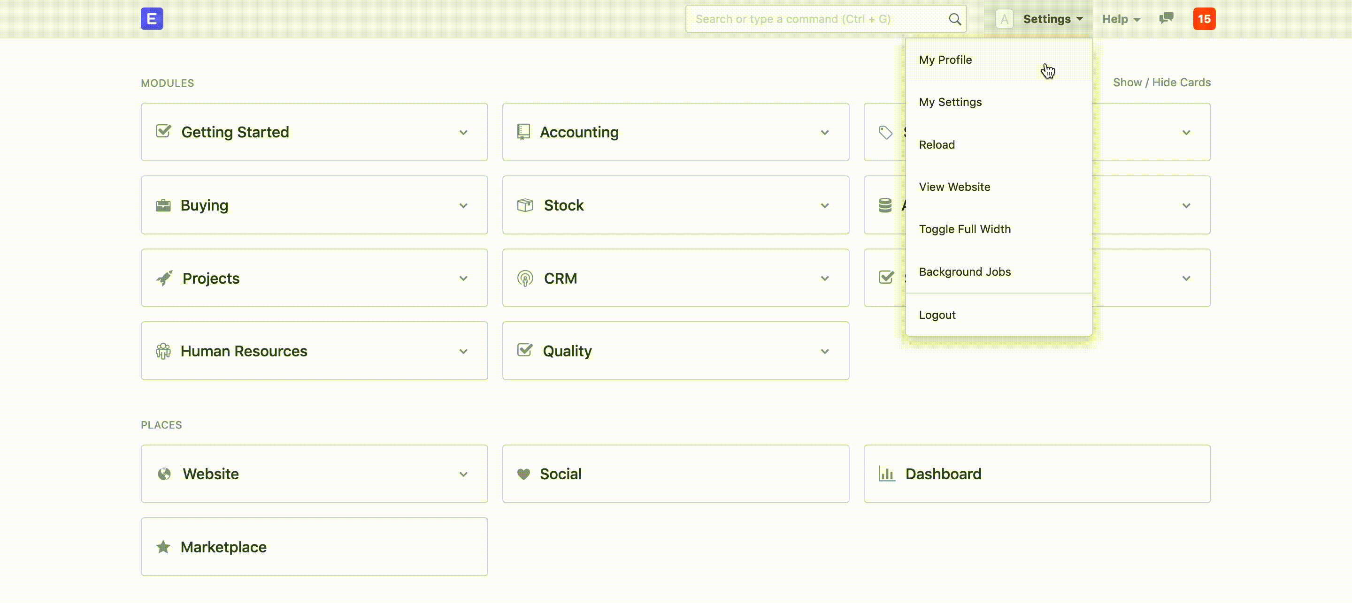1352x603 pixels.
Task: Select My Profile from Settings menu
Action: point(945,59)
